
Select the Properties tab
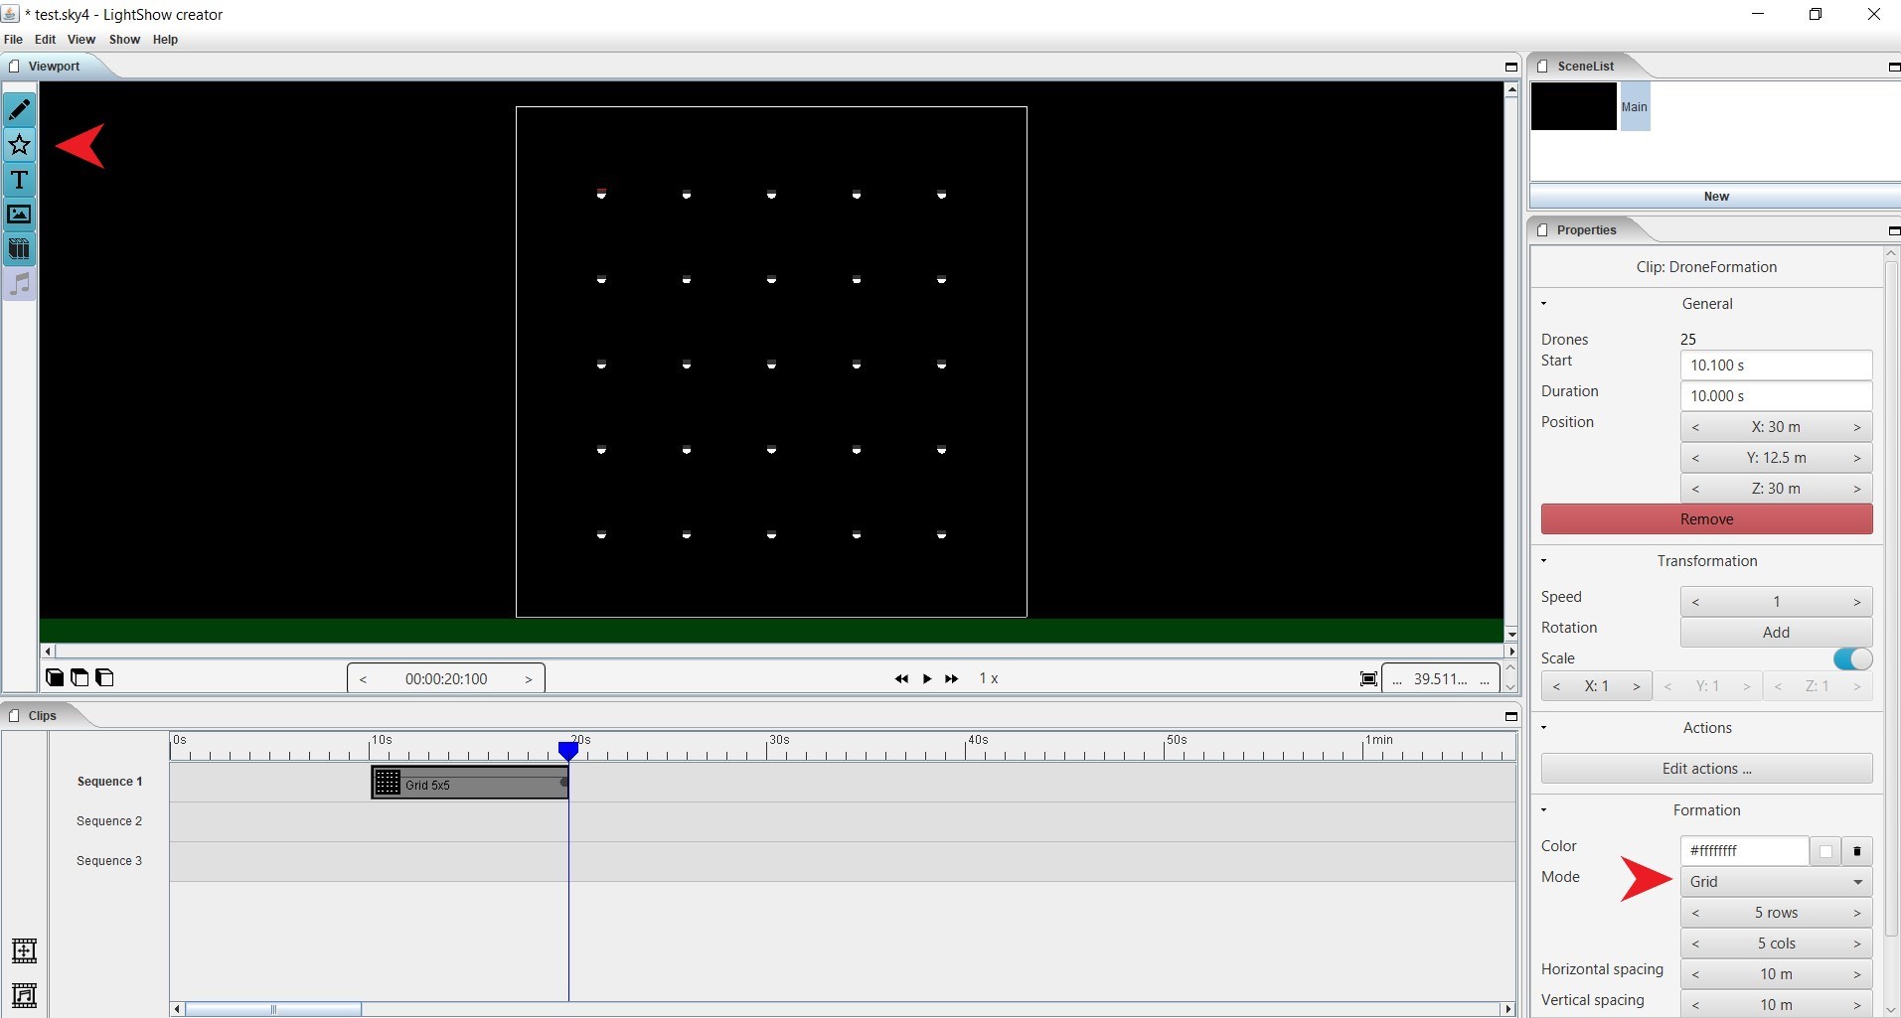coord(1586,230)
